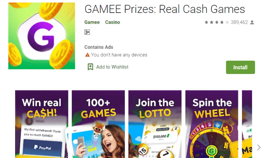Click the Add to Wishlist bookmark icon
The height and width of the screenshot is (158, 266).
(x=91, y=67)
